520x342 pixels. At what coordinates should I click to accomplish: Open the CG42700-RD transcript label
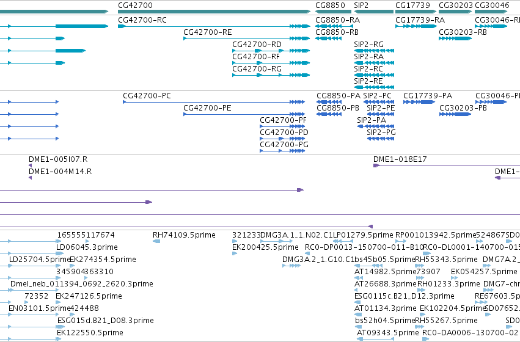(x=257, y=45)
